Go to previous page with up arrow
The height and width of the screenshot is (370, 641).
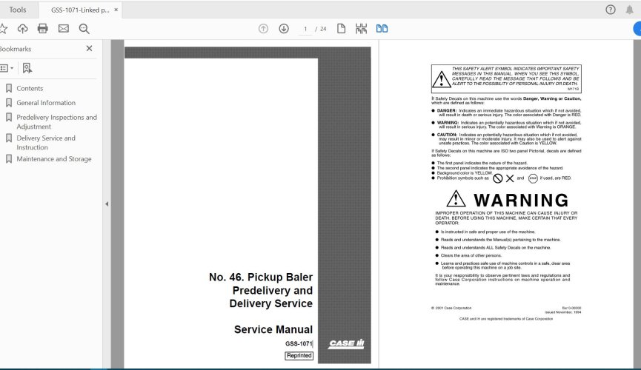(x=263, y=29)
